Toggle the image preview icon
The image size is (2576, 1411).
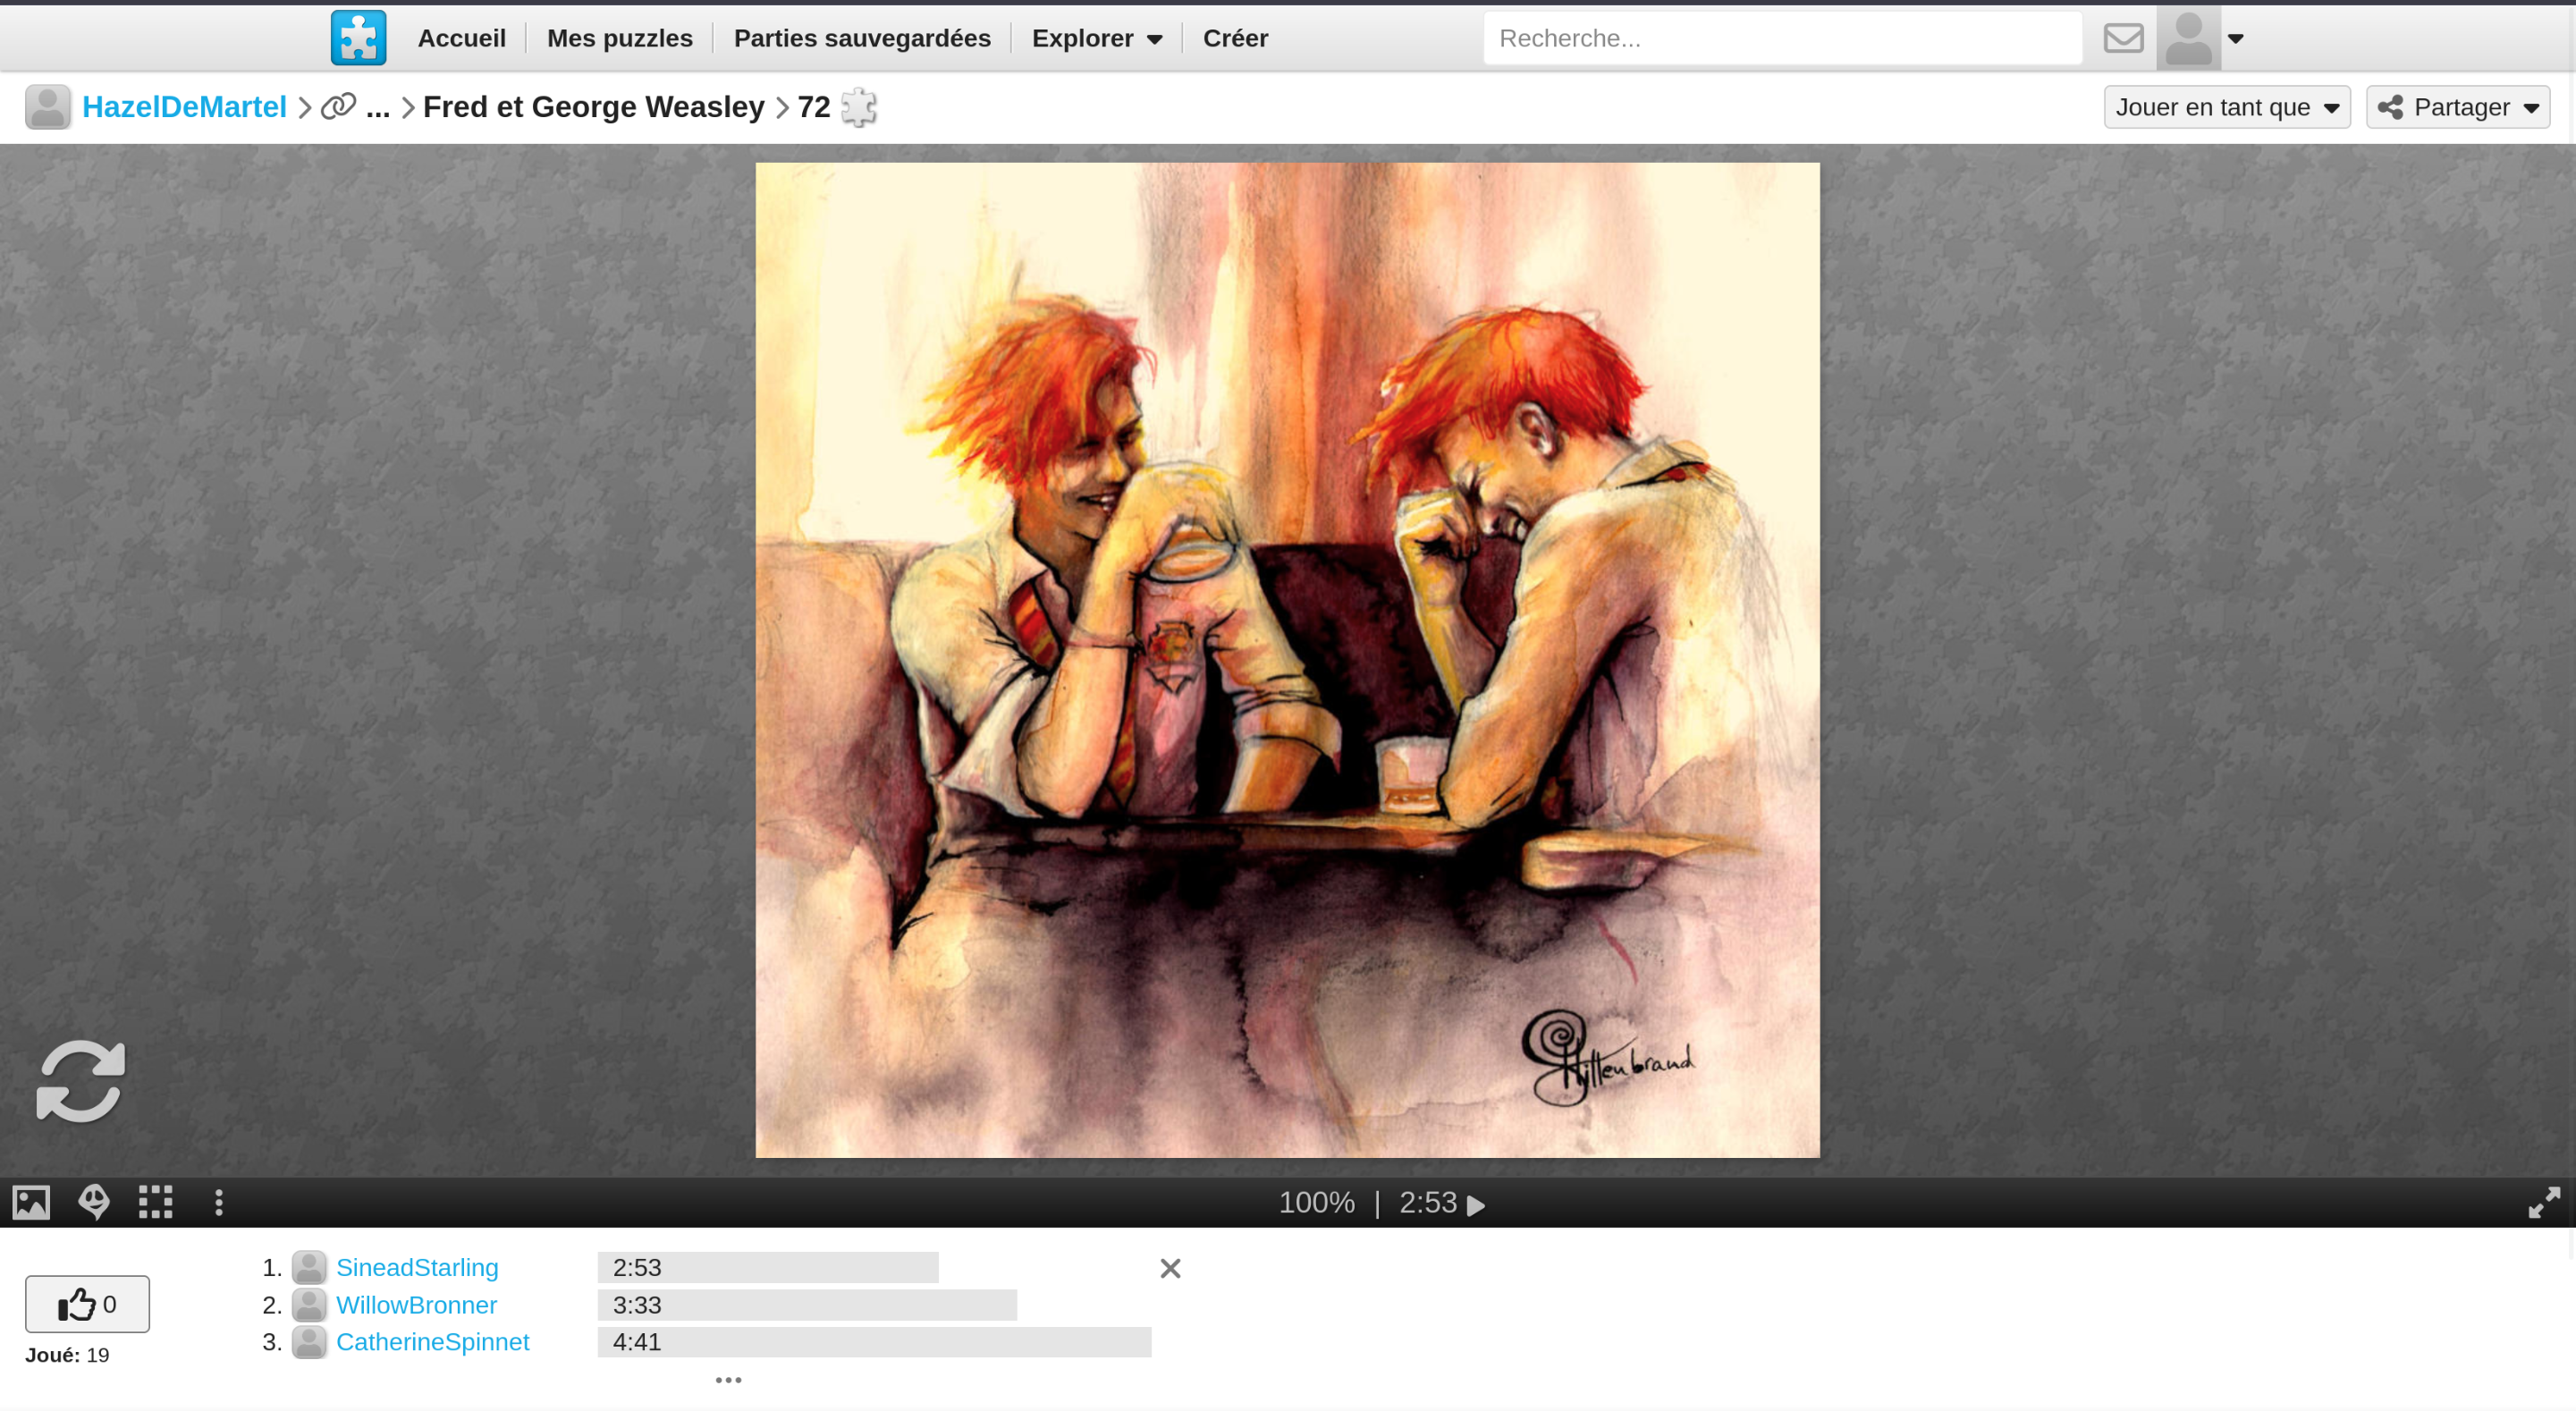pyautogui.click(x=31, y=1202)
